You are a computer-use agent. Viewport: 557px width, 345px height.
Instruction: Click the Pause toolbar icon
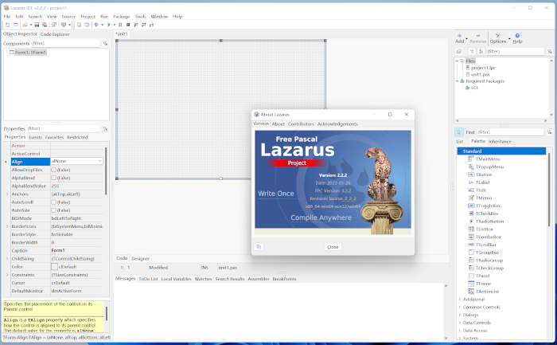[121, 25]
